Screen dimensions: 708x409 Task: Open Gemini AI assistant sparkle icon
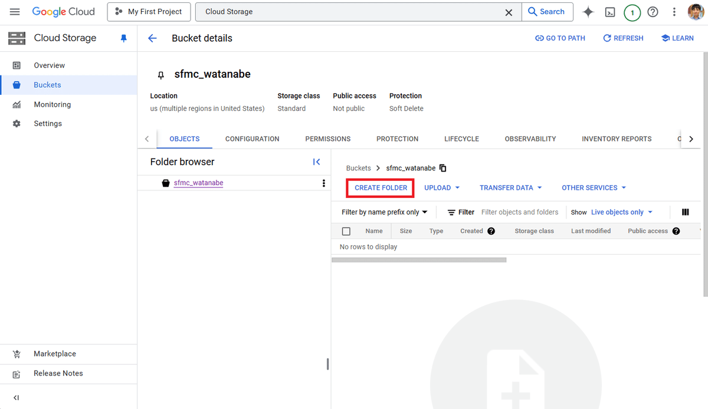(x=588, y=12)
